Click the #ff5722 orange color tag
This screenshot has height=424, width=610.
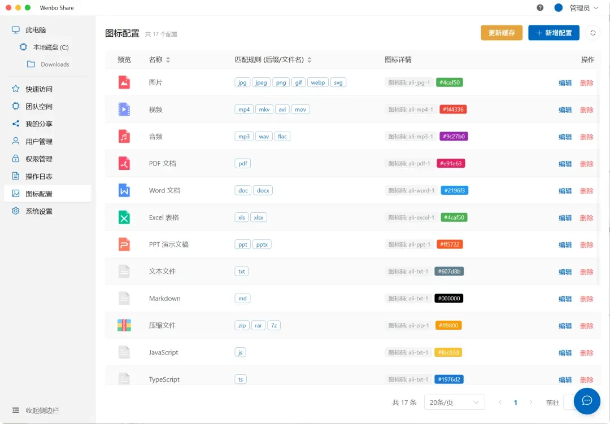450,244
